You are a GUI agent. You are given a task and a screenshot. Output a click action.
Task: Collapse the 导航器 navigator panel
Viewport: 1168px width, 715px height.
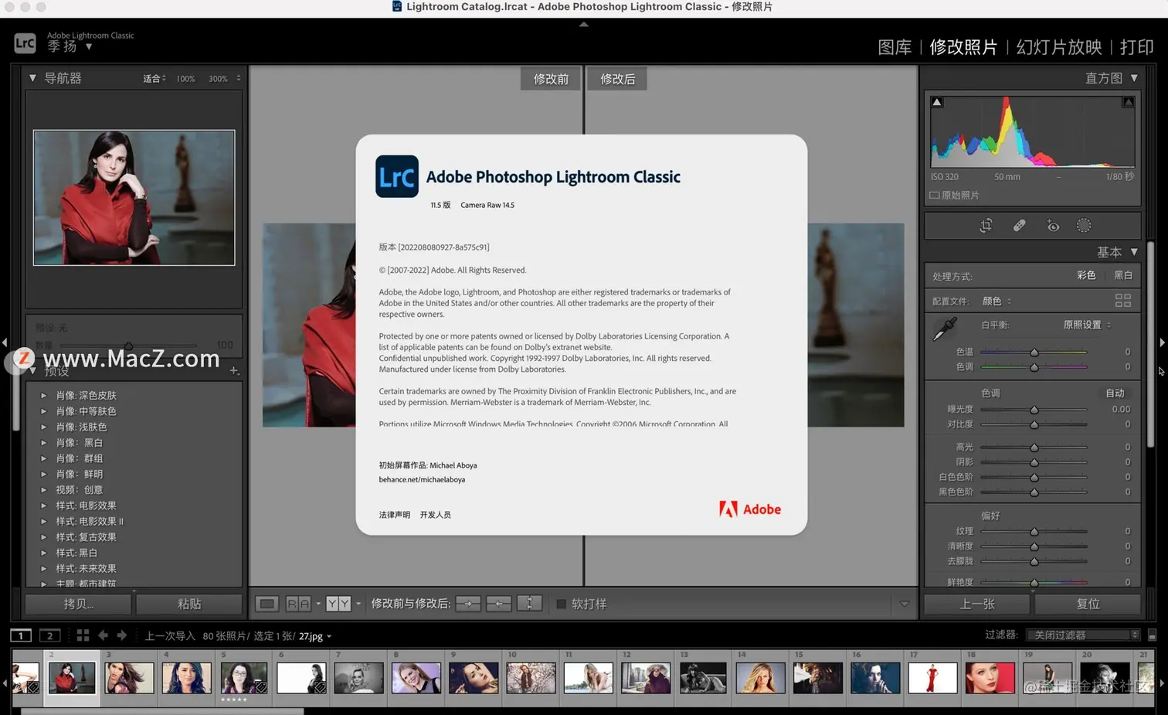[32, 78]
